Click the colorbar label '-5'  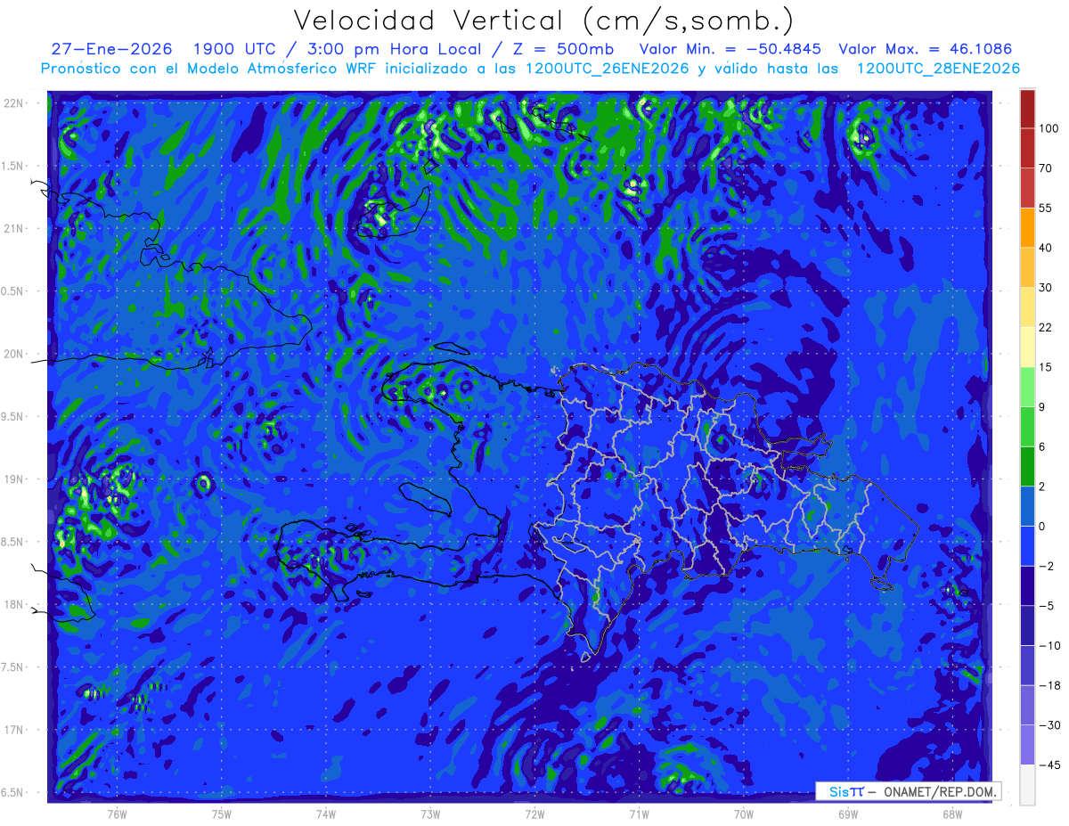[x=1046, y=606]
